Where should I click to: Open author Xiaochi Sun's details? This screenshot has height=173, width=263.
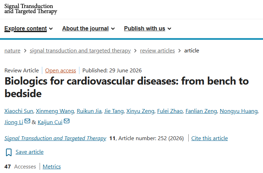coord(19,111)
